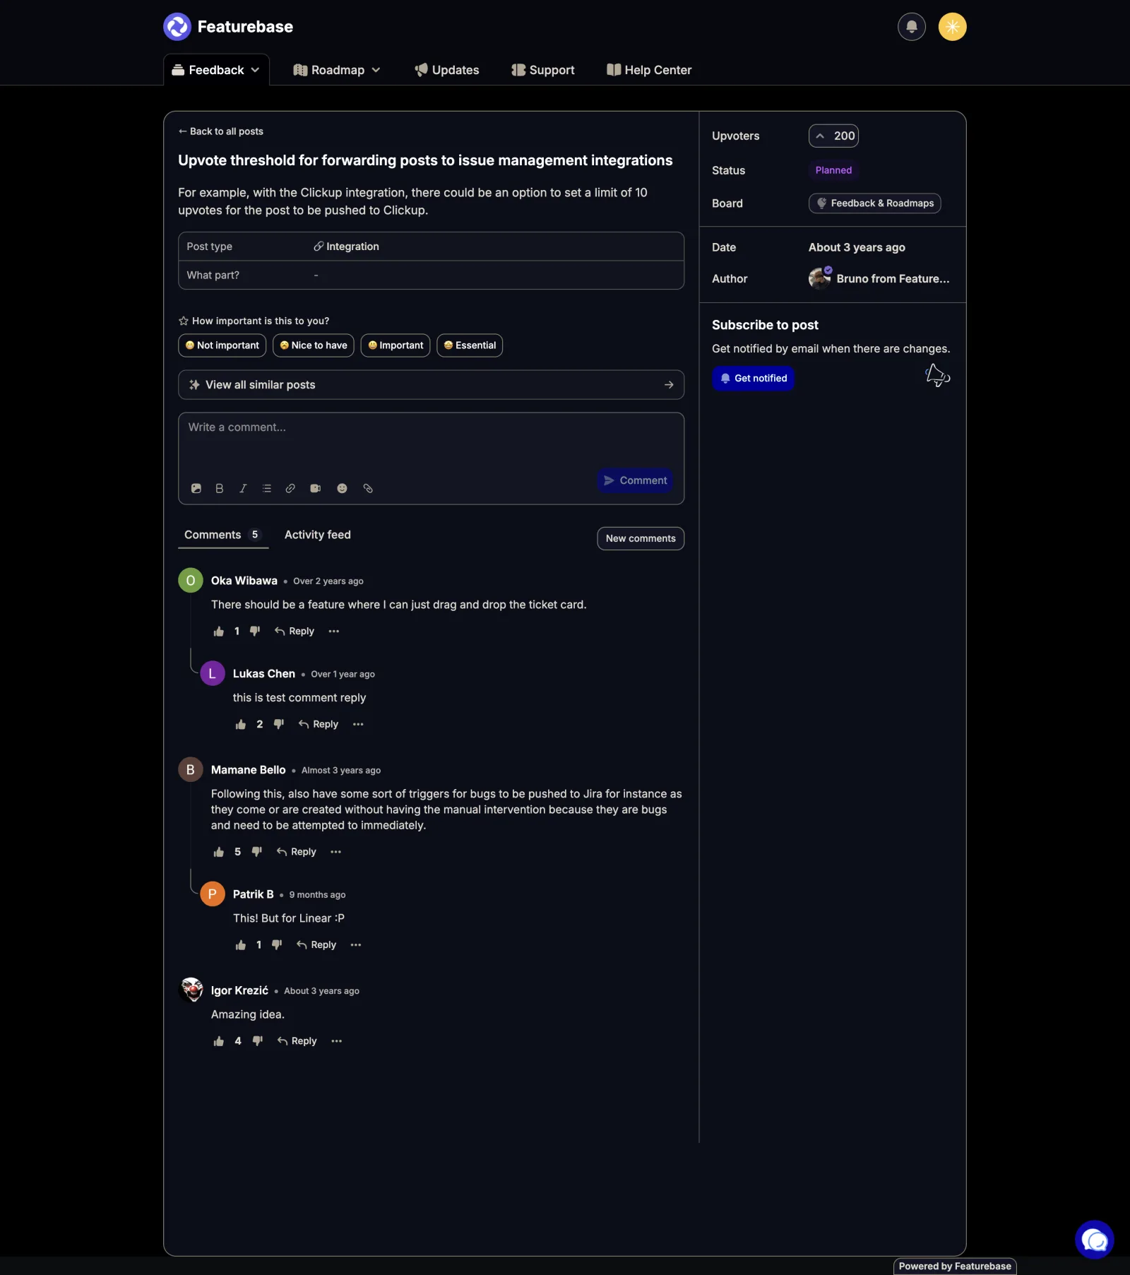The width and height of the screenshot is (1130, 1275).
Task: Rate post as Essential
Action: tap(470, 345)
